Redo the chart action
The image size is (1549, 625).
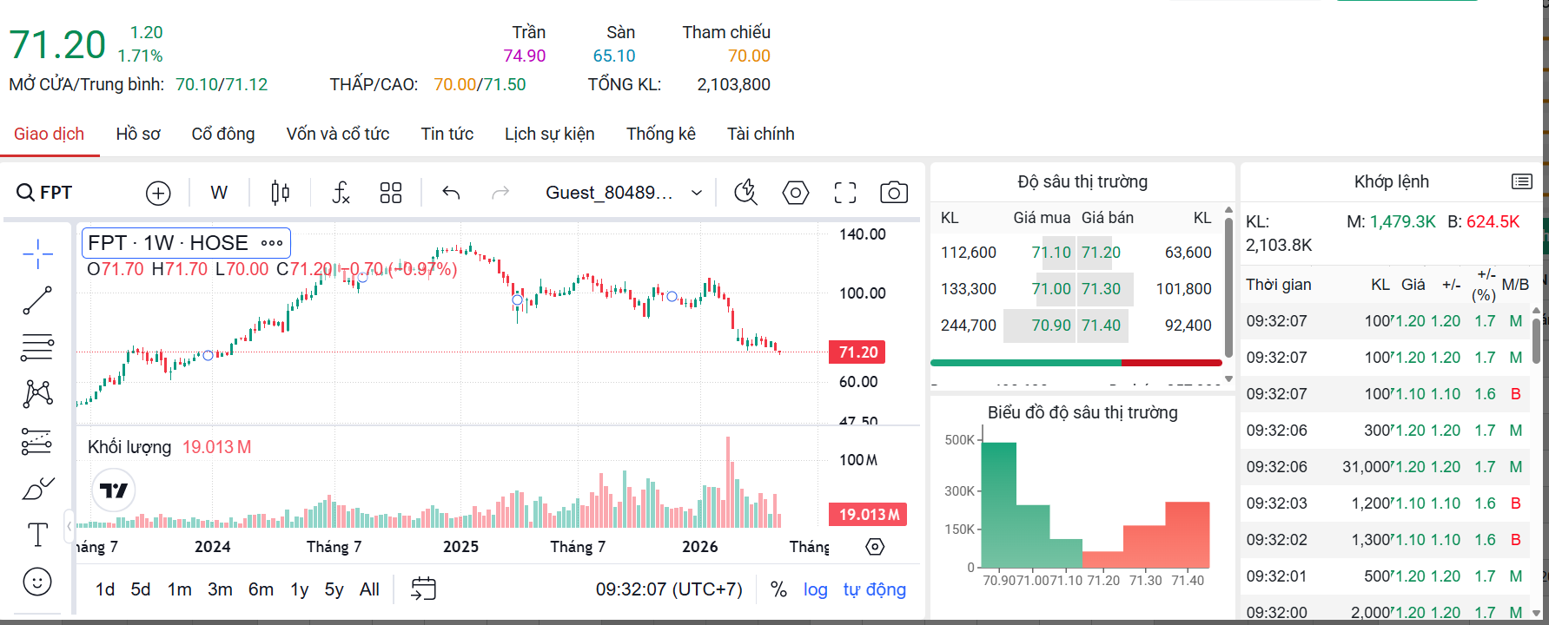[x=500, y=193]
